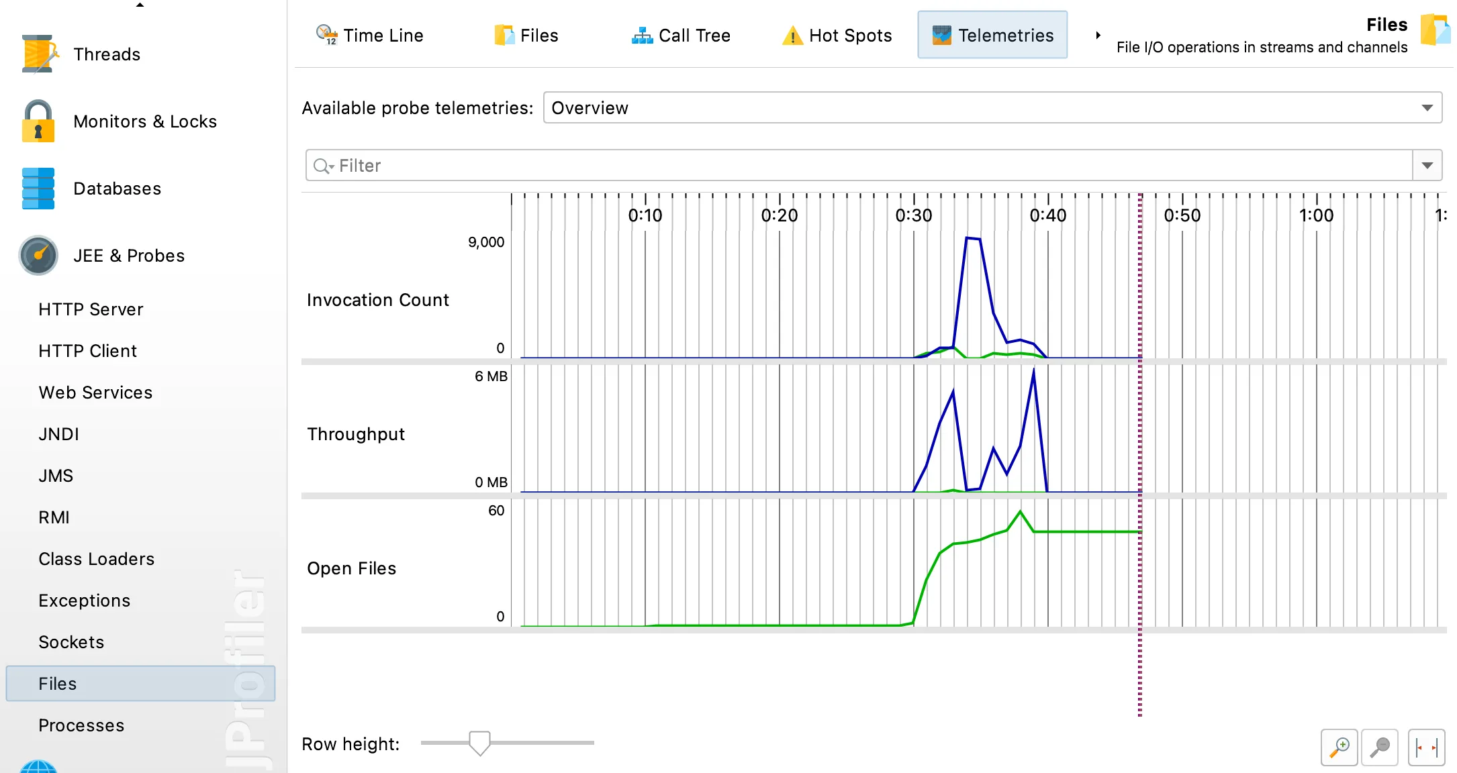Select the Databases stack icon
Image resolution: width=1457 pixels, height=773 pixels.
pos(38,189)
